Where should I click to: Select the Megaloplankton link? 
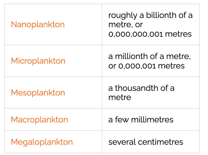(x=42, y=142)
